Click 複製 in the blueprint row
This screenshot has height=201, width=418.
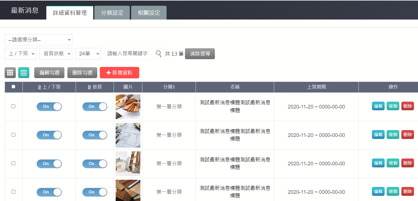393,135
